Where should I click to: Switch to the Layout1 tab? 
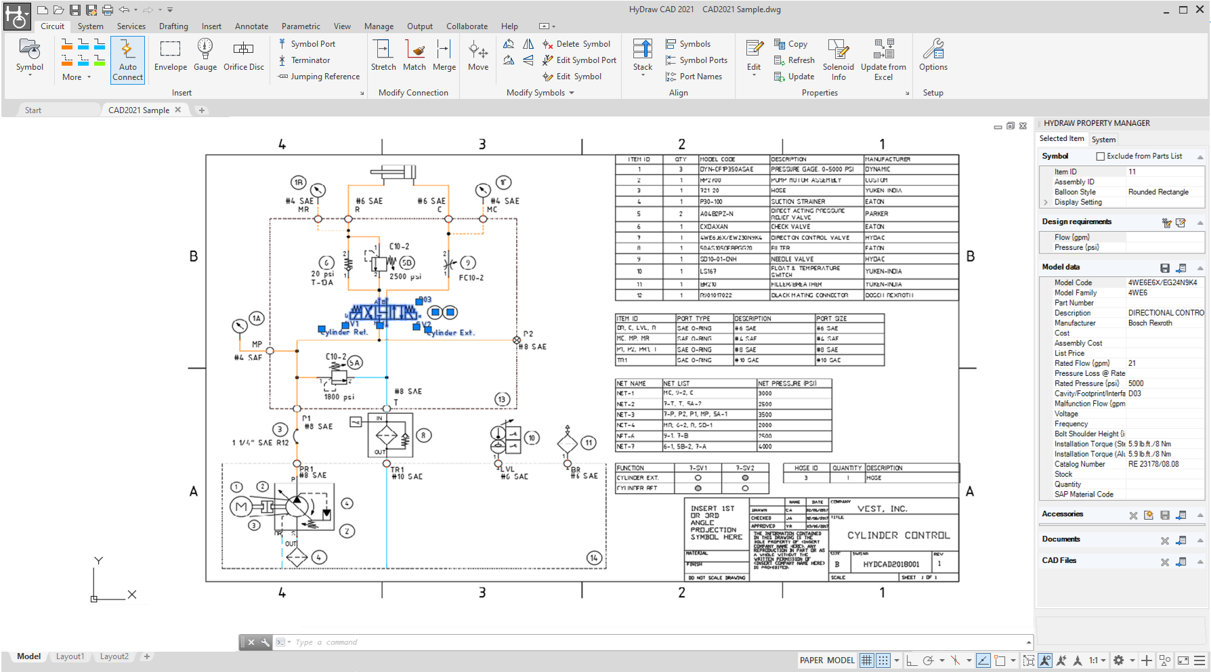[70, 656]
